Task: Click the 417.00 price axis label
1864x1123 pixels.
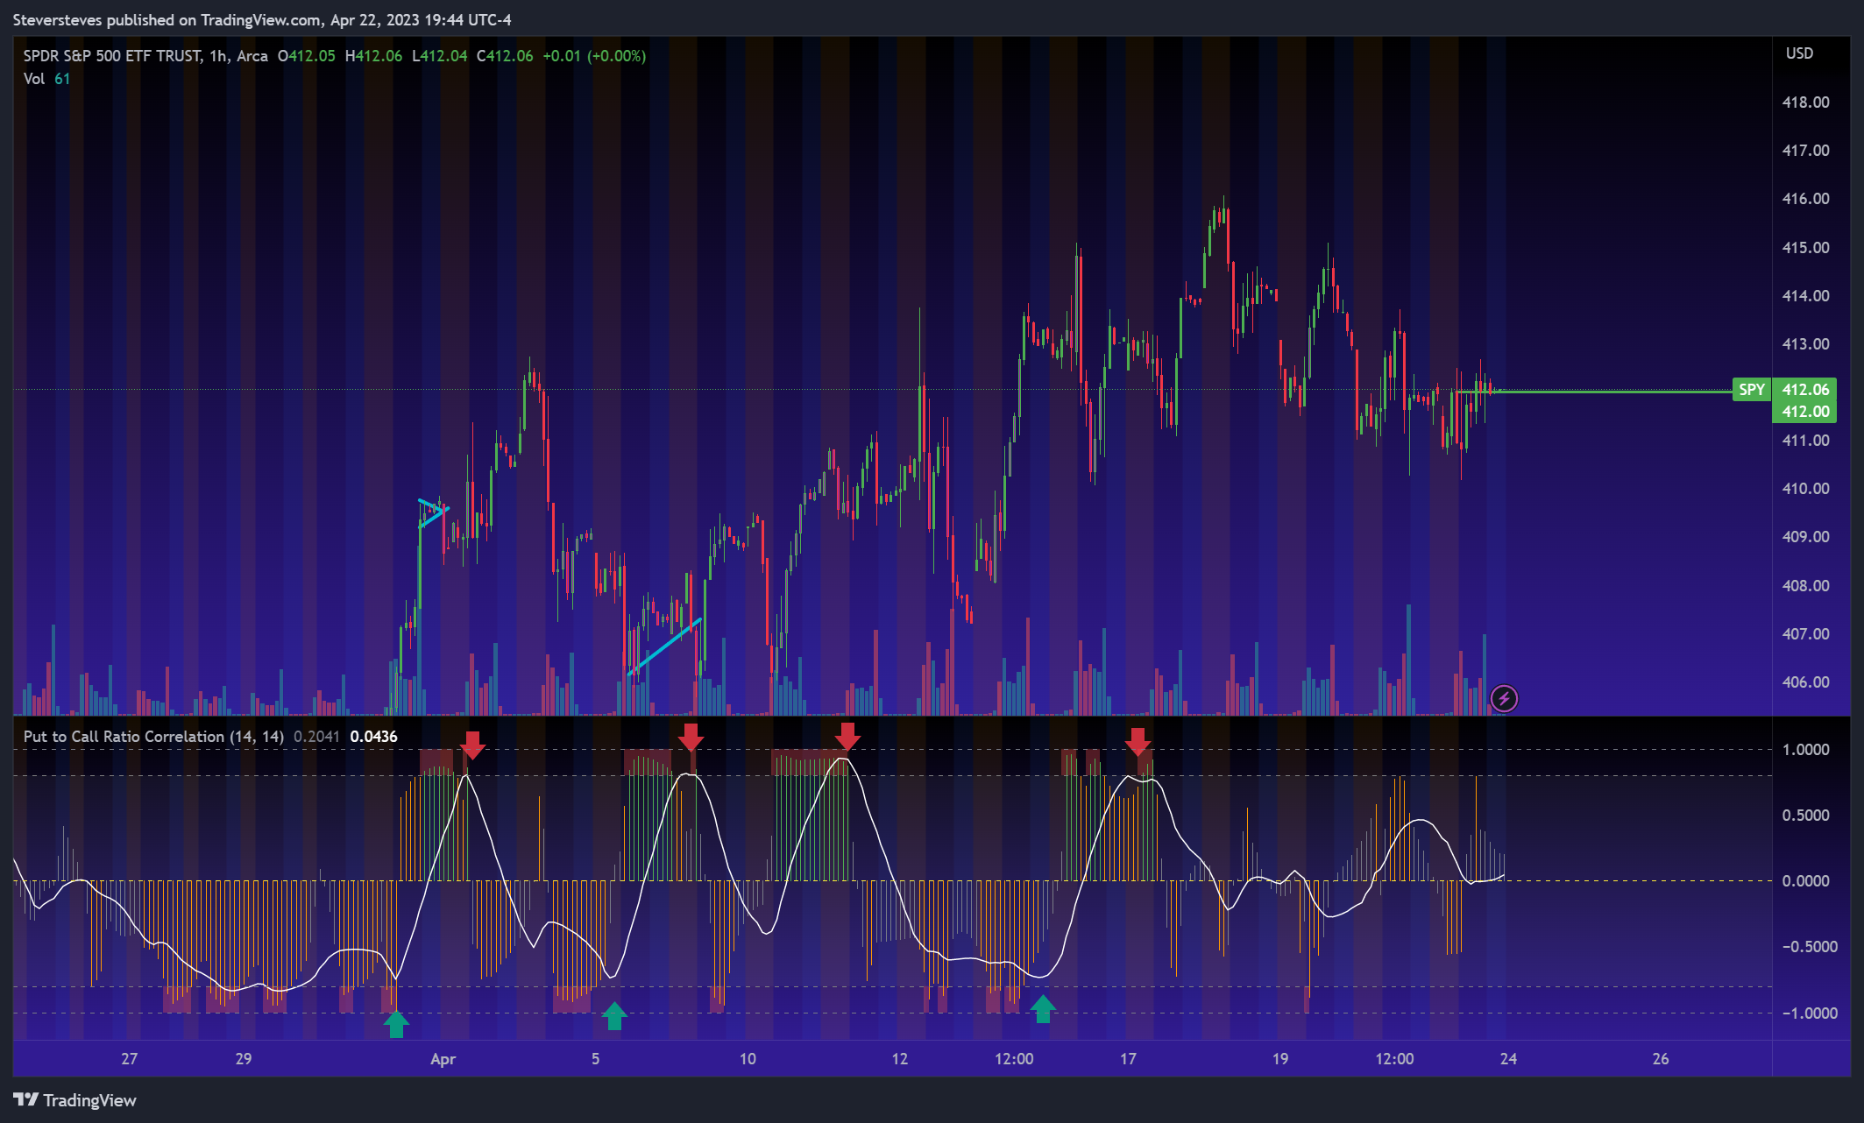Action: click(1806, 151)
